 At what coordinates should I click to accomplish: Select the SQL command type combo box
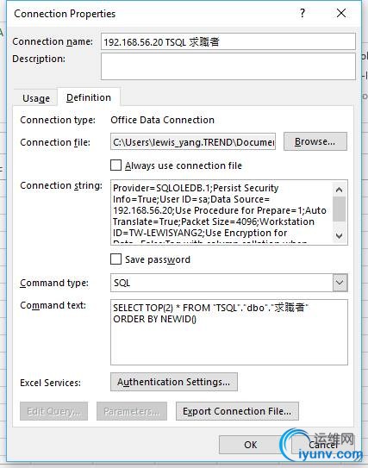tap(229, 283)
